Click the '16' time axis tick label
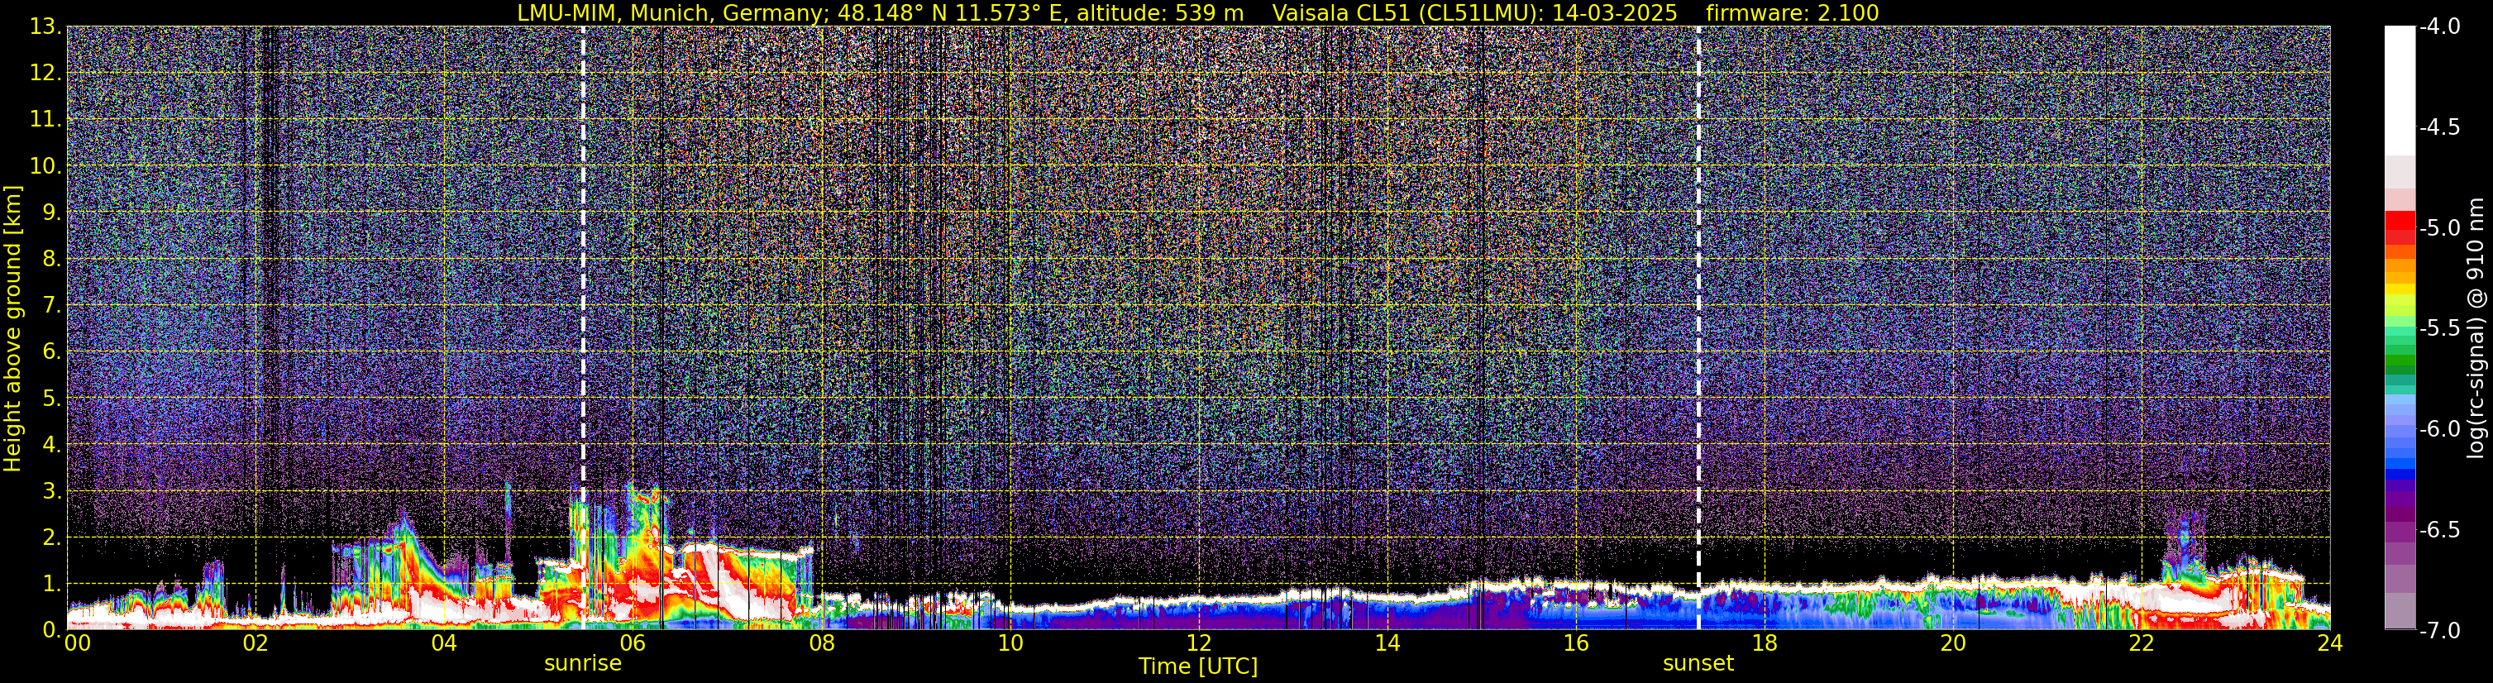Screen dimensions: 2493x683 click(1577, 643)
